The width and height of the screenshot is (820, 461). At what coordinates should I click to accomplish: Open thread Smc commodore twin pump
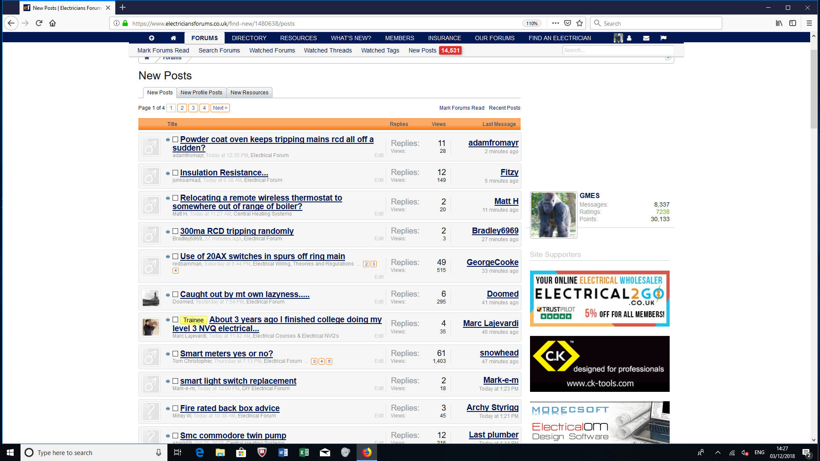click(x=233, y=435)
